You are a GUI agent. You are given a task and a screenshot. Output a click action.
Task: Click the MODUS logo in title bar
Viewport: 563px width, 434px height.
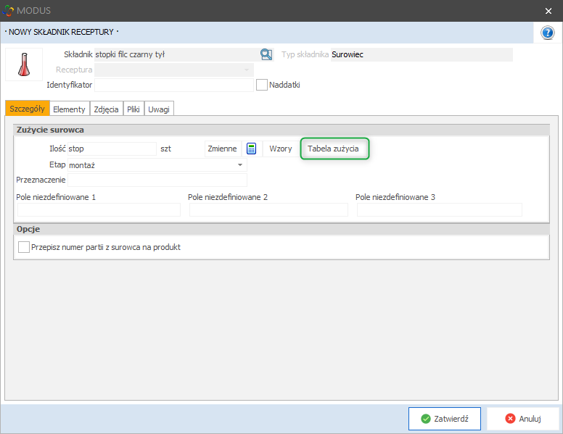click(x=9, y=10)
